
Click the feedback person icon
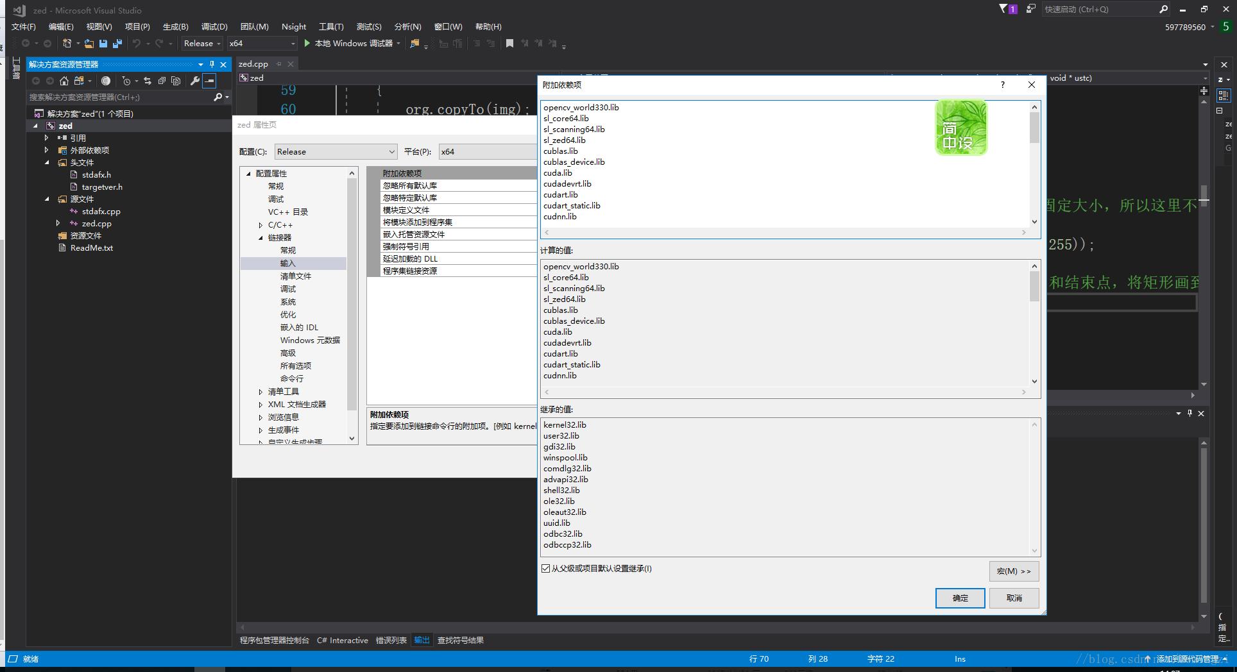tap(1030, 9)
